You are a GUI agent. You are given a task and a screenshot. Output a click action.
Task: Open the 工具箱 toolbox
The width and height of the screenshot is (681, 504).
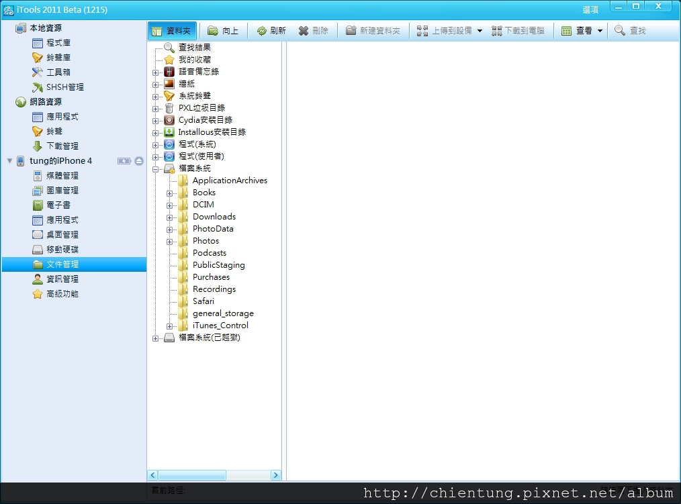point(58,72)
